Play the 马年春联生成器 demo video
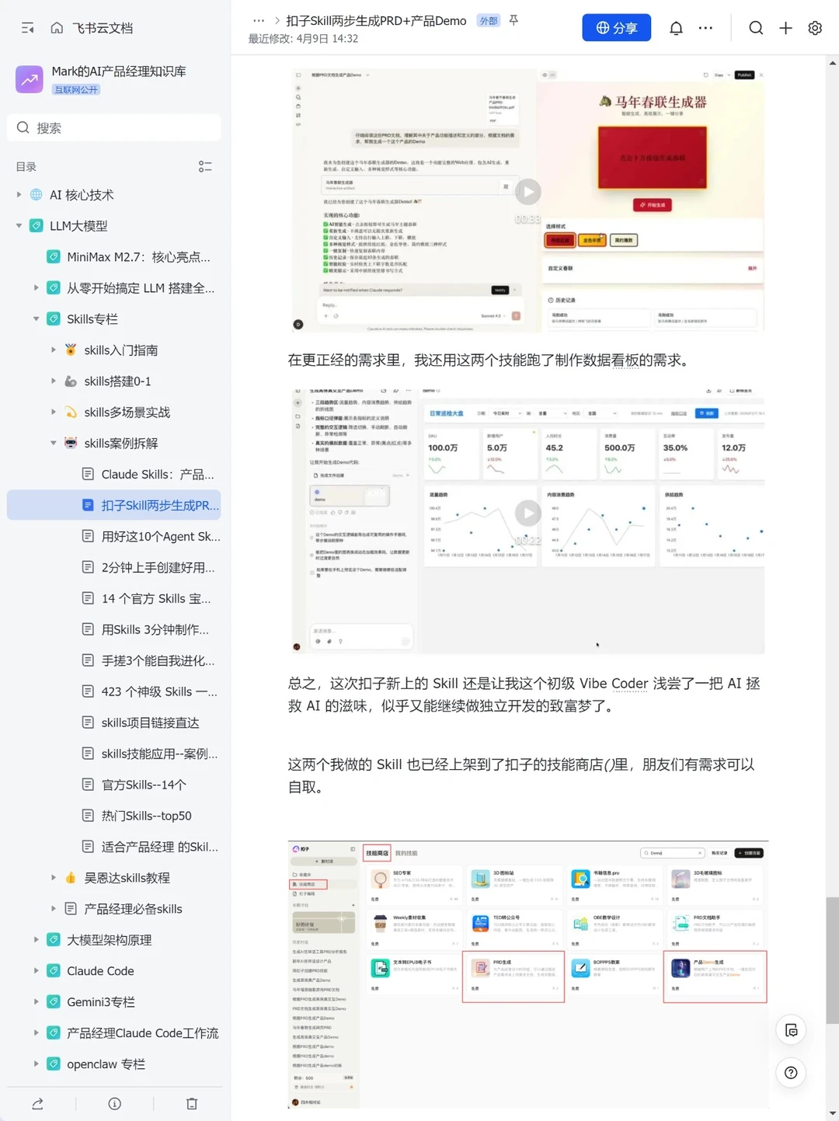 click(x=528, y=192)
